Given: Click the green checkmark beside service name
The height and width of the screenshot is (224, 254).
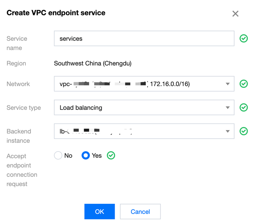Looking at the screenshot, I should click(x=244, y=39).
